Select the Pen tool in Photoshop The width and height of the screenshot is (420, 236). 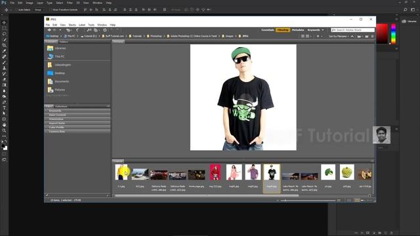4,102
